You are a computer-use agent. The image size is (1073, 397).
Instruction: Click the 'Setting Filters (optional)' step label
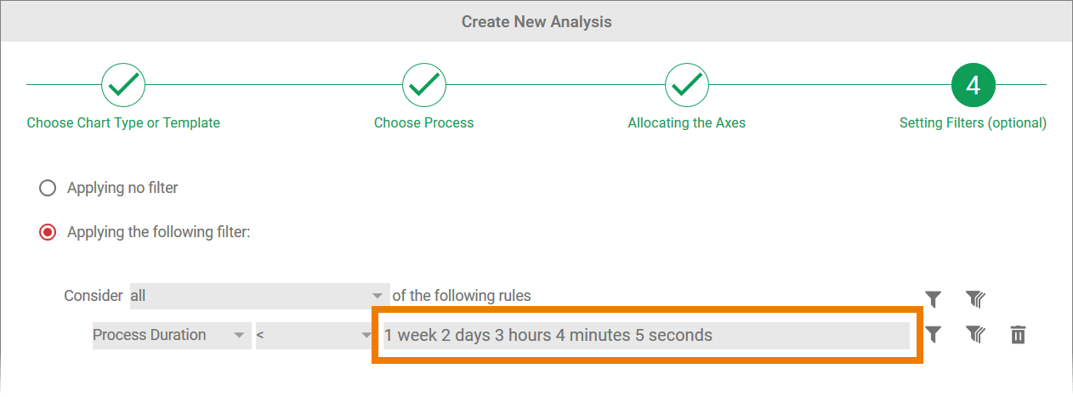click(973, 122)
